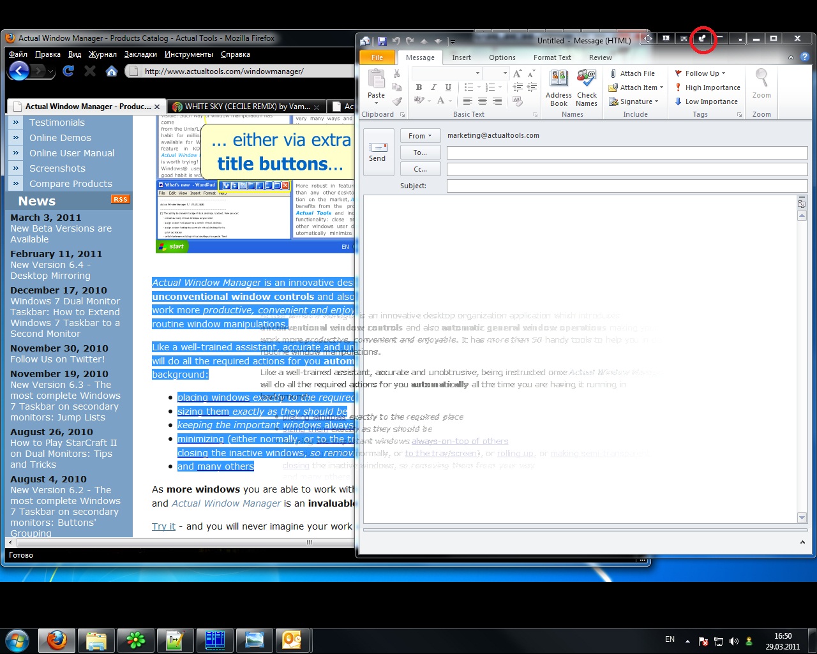Save the message in the Quick Access Toolbar
The width and height of the screenshot is (817, 654).
click(382, 41)
